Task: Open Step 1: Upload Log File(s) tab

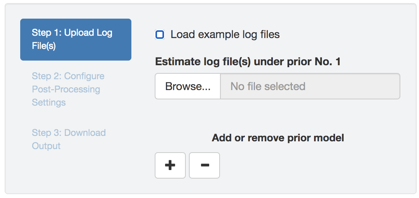Action: [76, 40]
